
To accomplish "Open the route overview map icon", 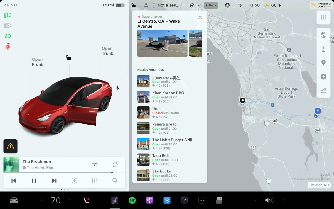I will 323,18.
